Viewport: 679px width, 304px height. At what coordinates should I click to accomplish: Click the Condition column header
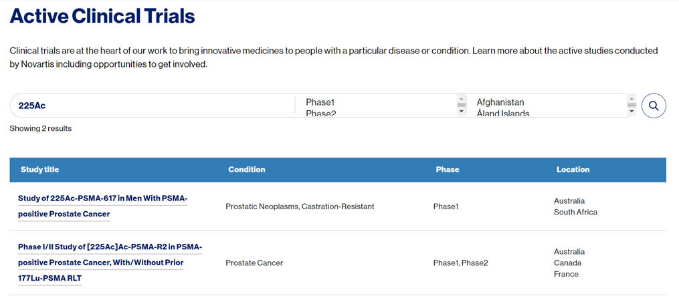point(247,170)
